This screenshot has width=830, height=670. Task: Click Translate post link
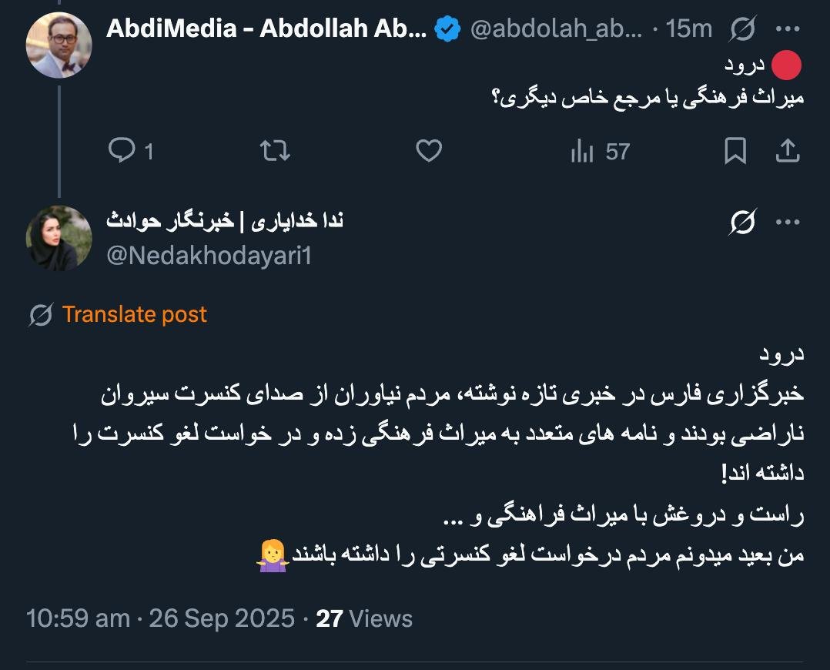(135, 314)
